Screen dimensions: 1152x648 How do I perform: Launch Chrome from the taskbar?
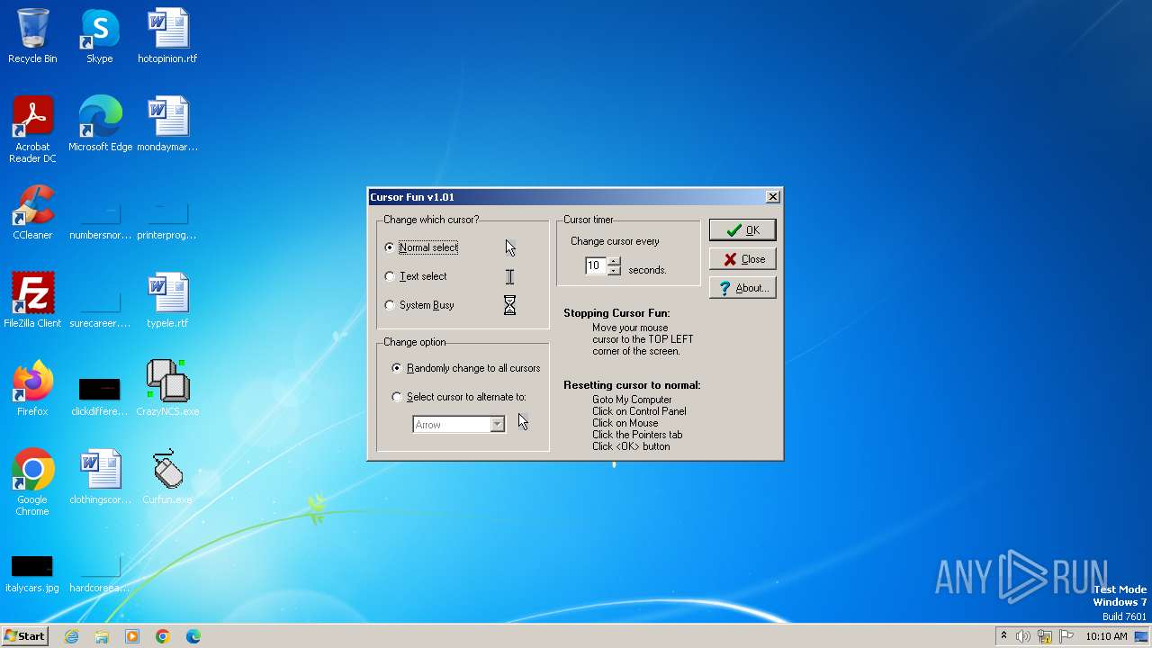163,636
